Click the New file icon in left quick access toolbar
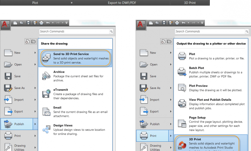 tap(15, 23)
